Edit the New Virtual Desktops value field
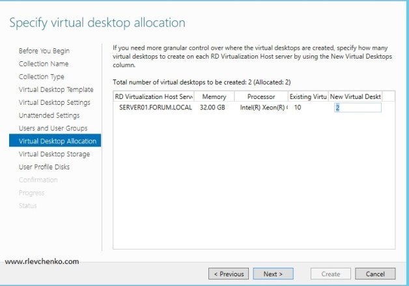The height and width of the screenshot is (286, 409). pyautogui.click(x=358, y=107)
